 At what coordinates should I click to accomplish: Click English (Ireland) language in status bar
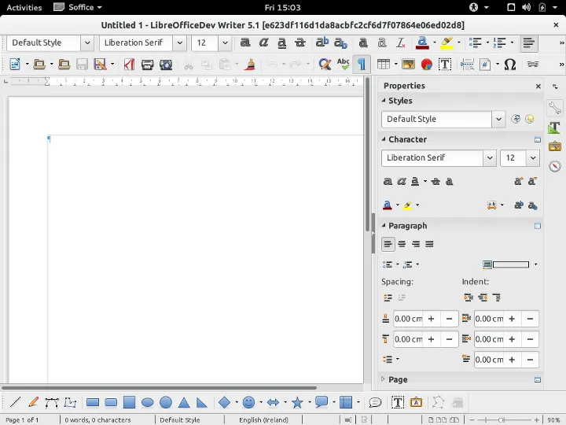[x=262, y=420]
